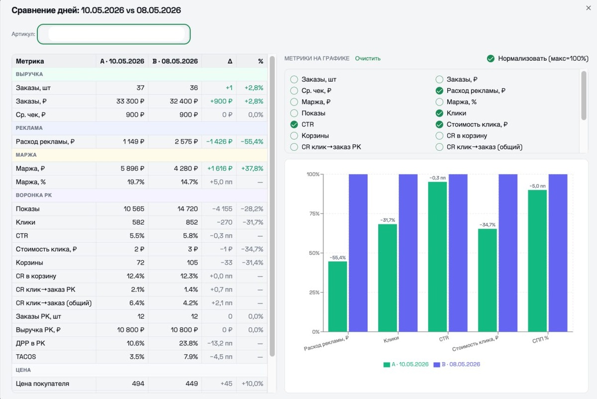Click the table's vertical scrollbar
The image size is (597, 399).
tap(272, 206)
